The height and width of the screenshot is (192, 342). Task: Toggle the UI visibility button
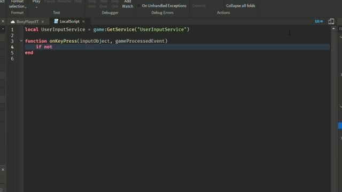(x=318, y=21)
